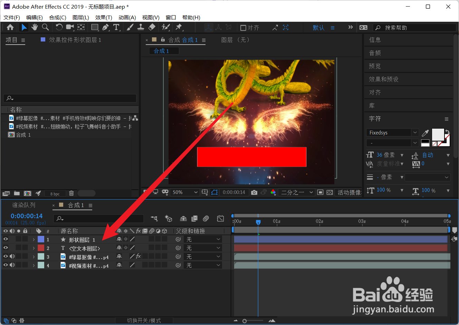Open the 编辑(E) menu
This screenshot has width=459, height=325.
(34, 17)
